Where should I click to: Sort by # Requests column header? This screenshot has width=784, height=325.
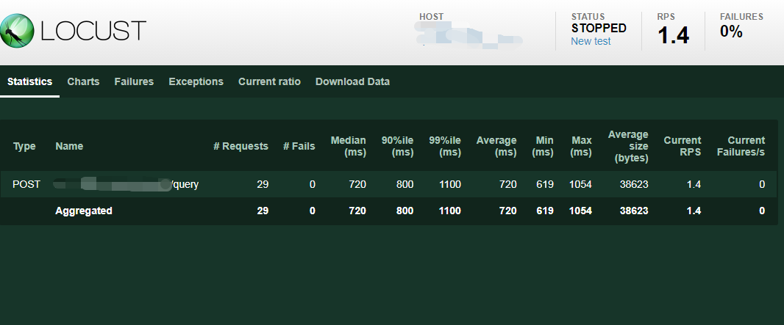[x=240, y=146]
